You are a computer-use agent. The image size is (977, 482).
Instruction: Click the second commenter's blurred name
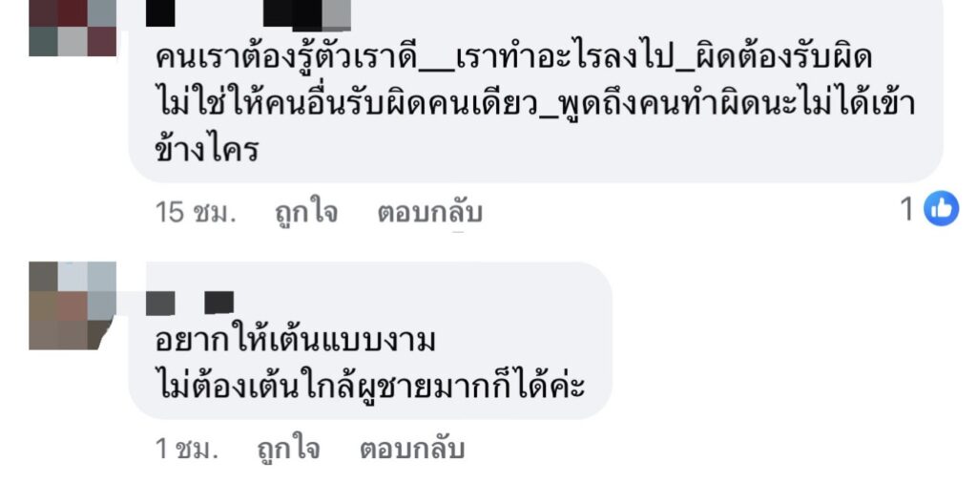coord(190,304)
